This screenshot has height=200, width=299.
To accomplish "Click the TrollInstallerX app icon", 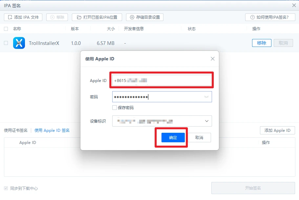I will pos(19,43).
